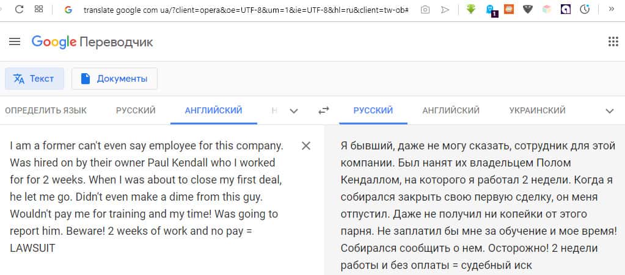Open the Google Translate main menu
625x275 pixels.
[x=15, y=41]
